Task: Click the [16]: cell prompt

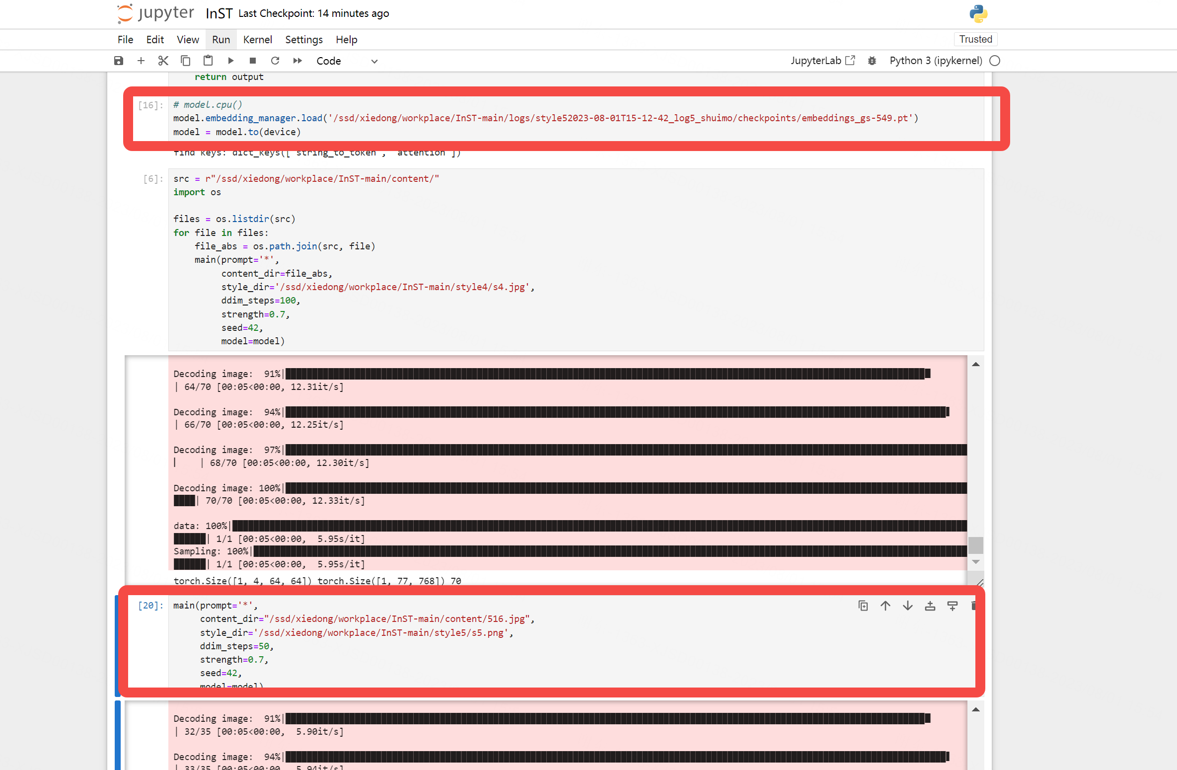Action: click(150, 105)
